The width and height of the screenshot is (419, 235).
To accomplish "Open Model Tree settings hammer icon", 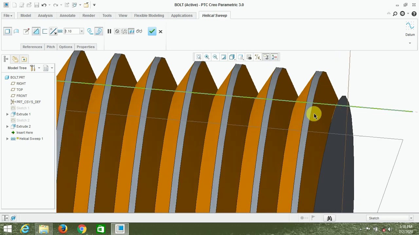I will pos(32,68).
